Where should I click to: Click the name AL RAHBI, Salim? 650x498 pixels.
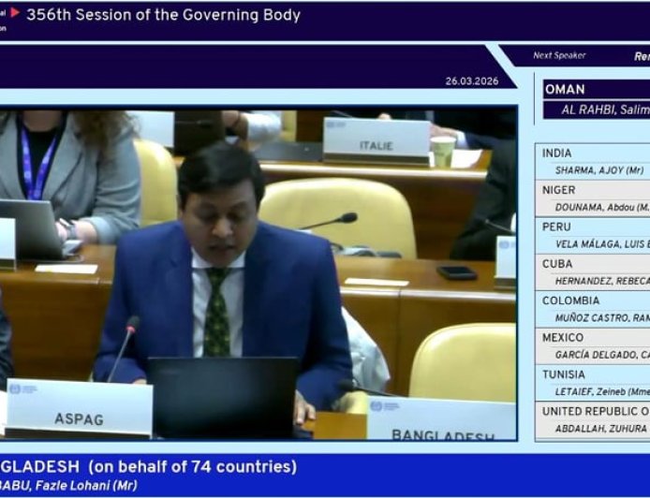click(605, 110)
